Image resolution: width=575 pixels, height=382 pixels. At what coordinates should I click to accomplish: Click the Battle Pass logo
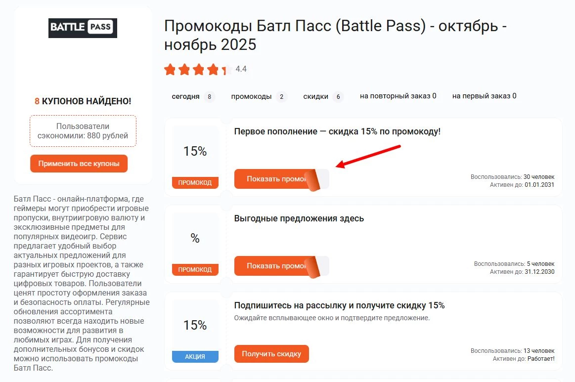(x=82, y=28)
